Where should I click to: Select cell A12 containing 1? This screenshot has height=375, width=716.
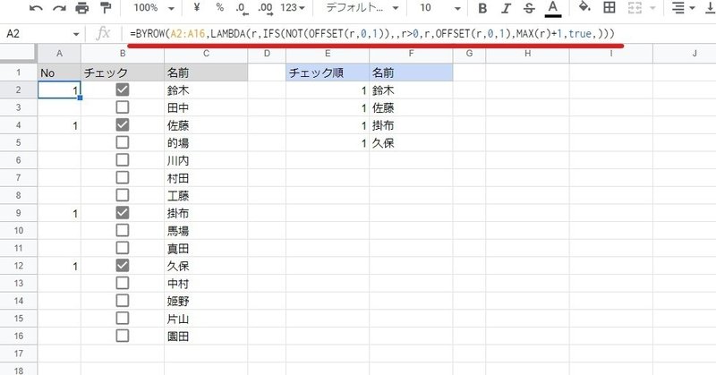[x=59, y=266]
